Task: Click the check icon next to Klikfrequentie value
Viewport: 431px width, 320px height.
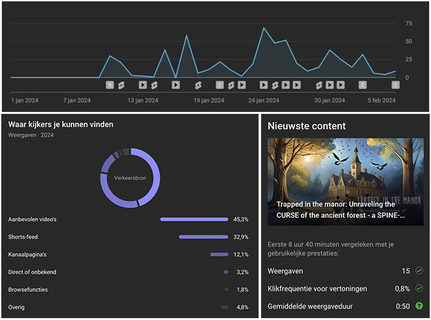Action: 419,288
